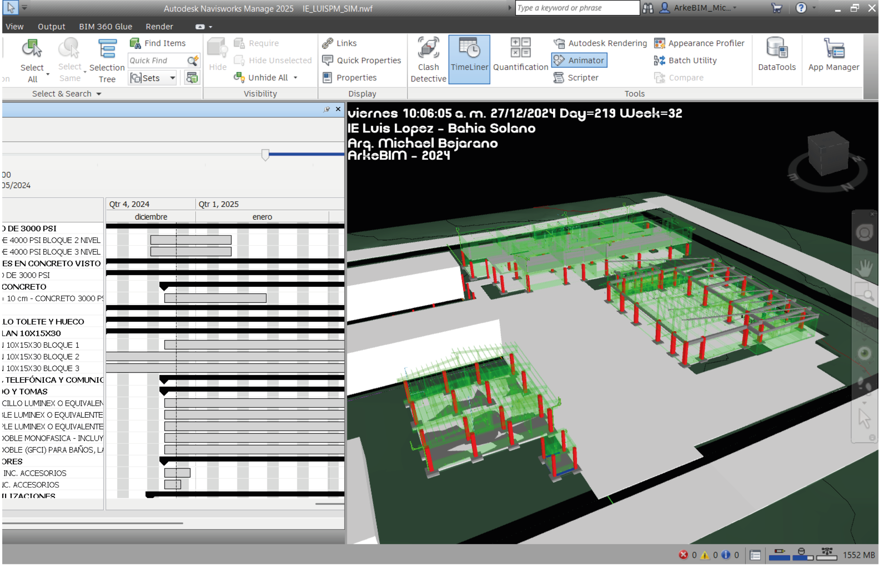Run Quick Find search icon

point(193,60)
